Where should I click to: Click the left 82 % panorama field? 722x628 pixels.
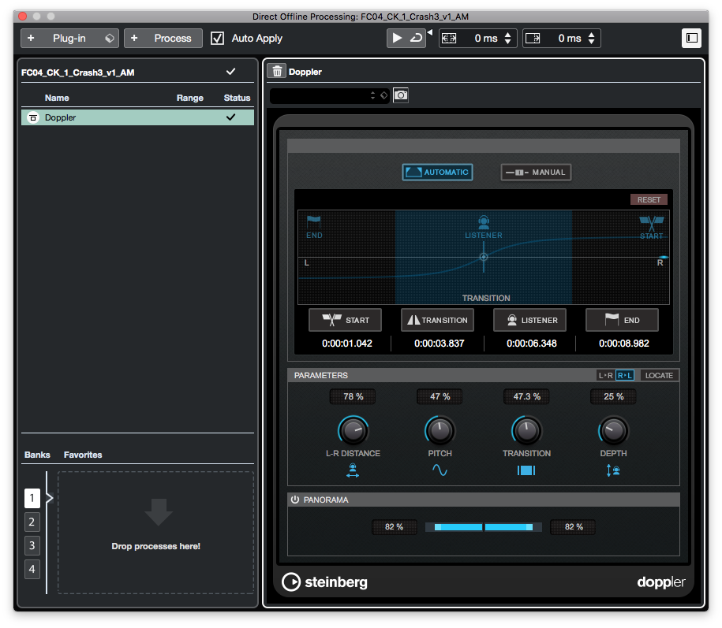[x=395, y=527]
